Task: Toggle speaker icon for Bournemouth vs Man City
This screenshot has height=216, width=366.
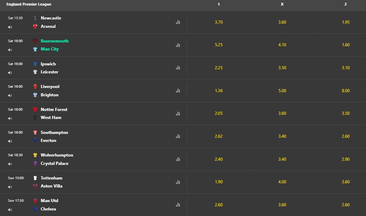Action: (x=10, y=50)
